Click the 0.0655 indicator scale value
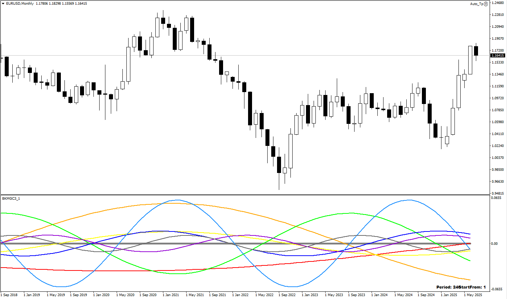The width and height of the screenshot is (507, 299). (x=496, y=198)
